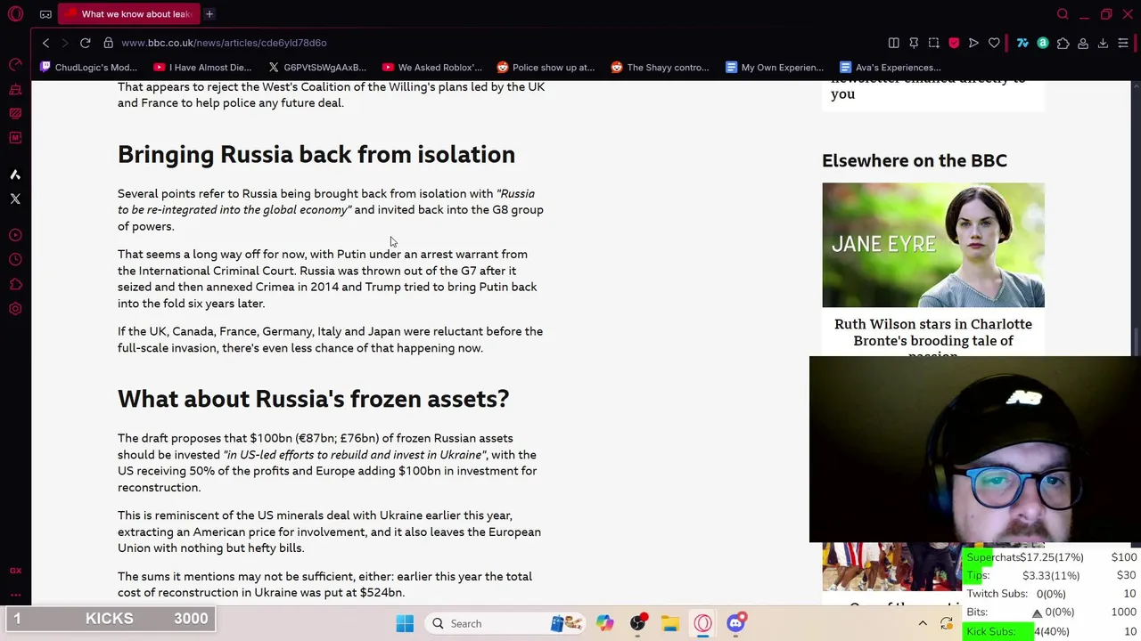Open 'Police show up at' Reddit bookmark
This screenshot has width=1141, height=641.
(546, 68)
